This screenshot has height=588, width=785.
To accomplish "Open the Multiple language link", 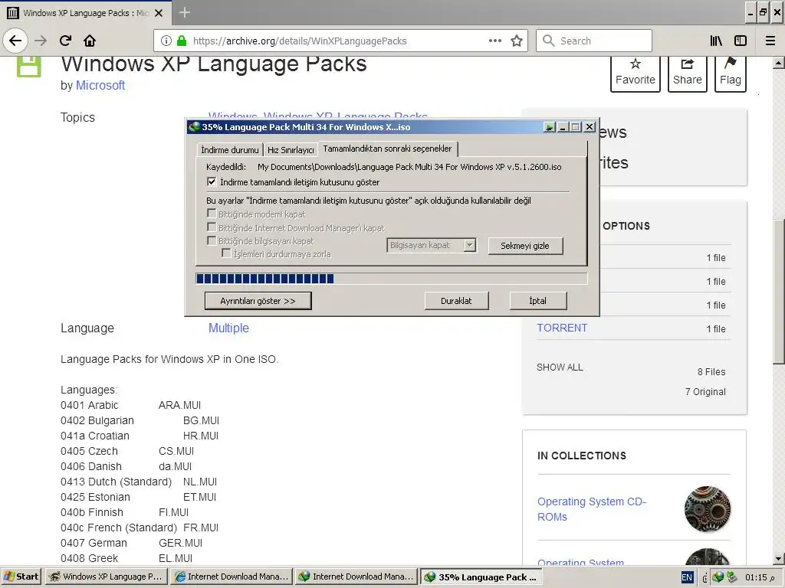I will [228, 328].
